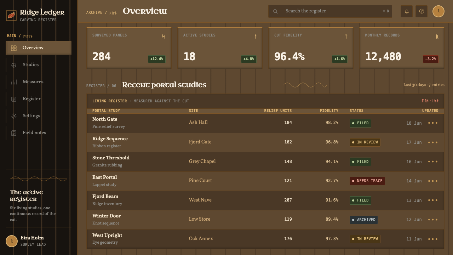The image size is (453, 255).
Task: Open Studies in the sidebar
Action: (39, 65)
